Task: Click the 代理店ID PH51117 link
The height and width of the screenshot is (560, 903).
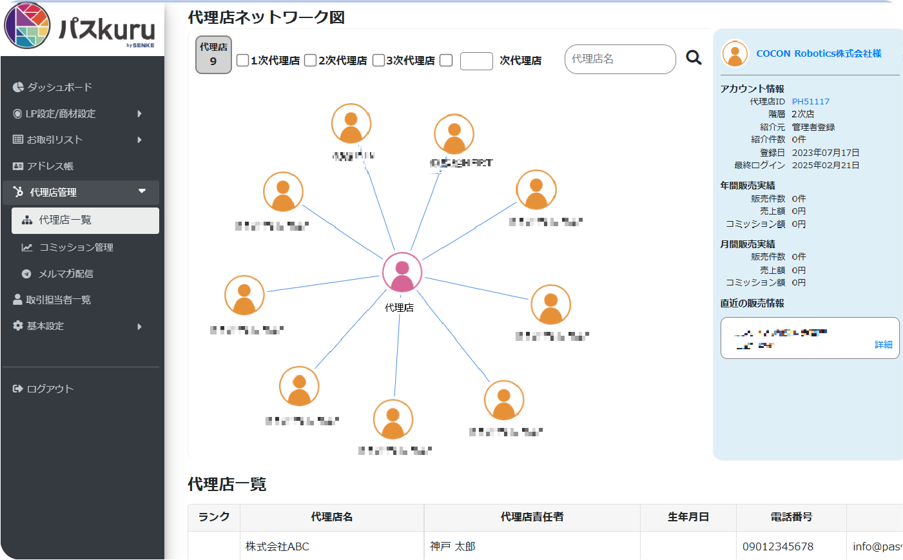Action: (x=810, y=102)
